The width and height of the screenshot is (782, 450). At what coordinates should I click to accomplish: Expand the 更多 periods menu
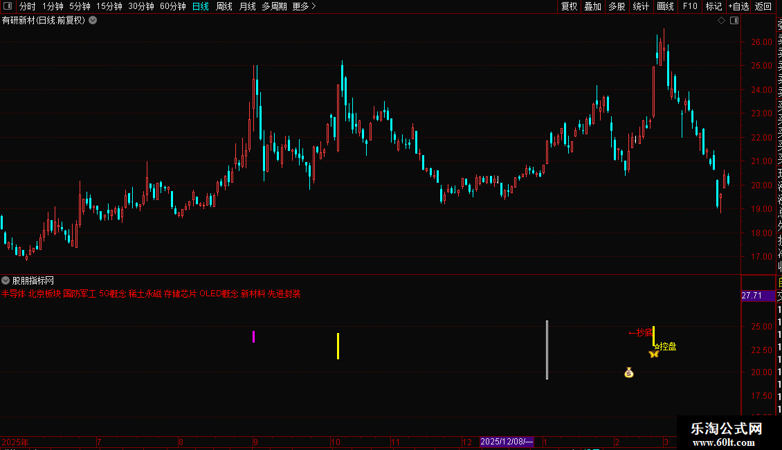click(304, 6)
